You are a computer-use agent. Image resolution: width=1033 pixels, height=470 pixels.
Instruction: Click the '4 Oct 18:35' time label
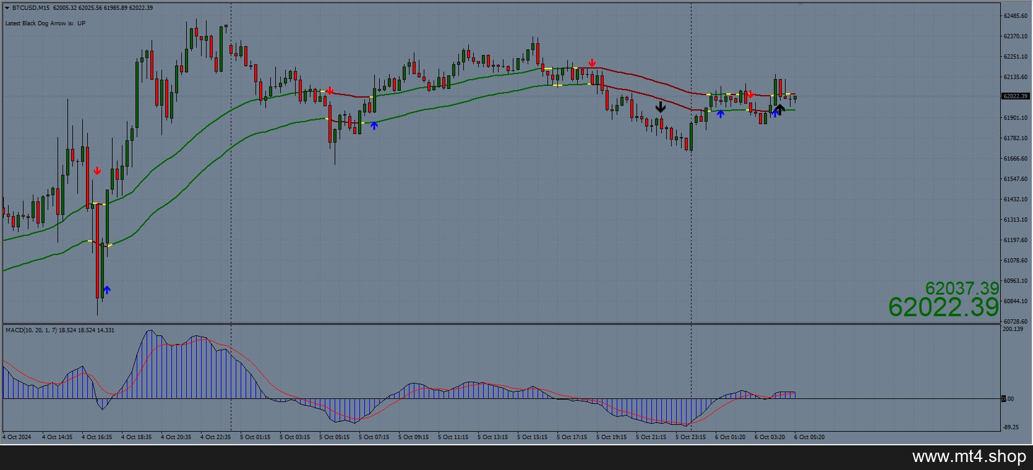coord(136,437)
